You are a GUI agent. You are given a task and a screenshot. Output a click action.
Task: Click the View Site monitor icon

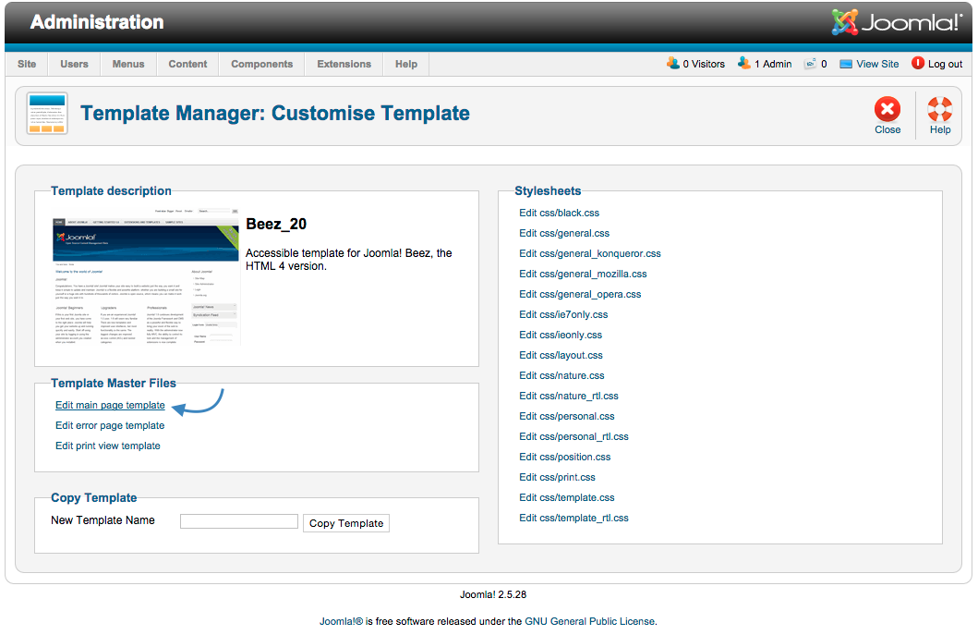pyautogui.click(x=846, y=64)
